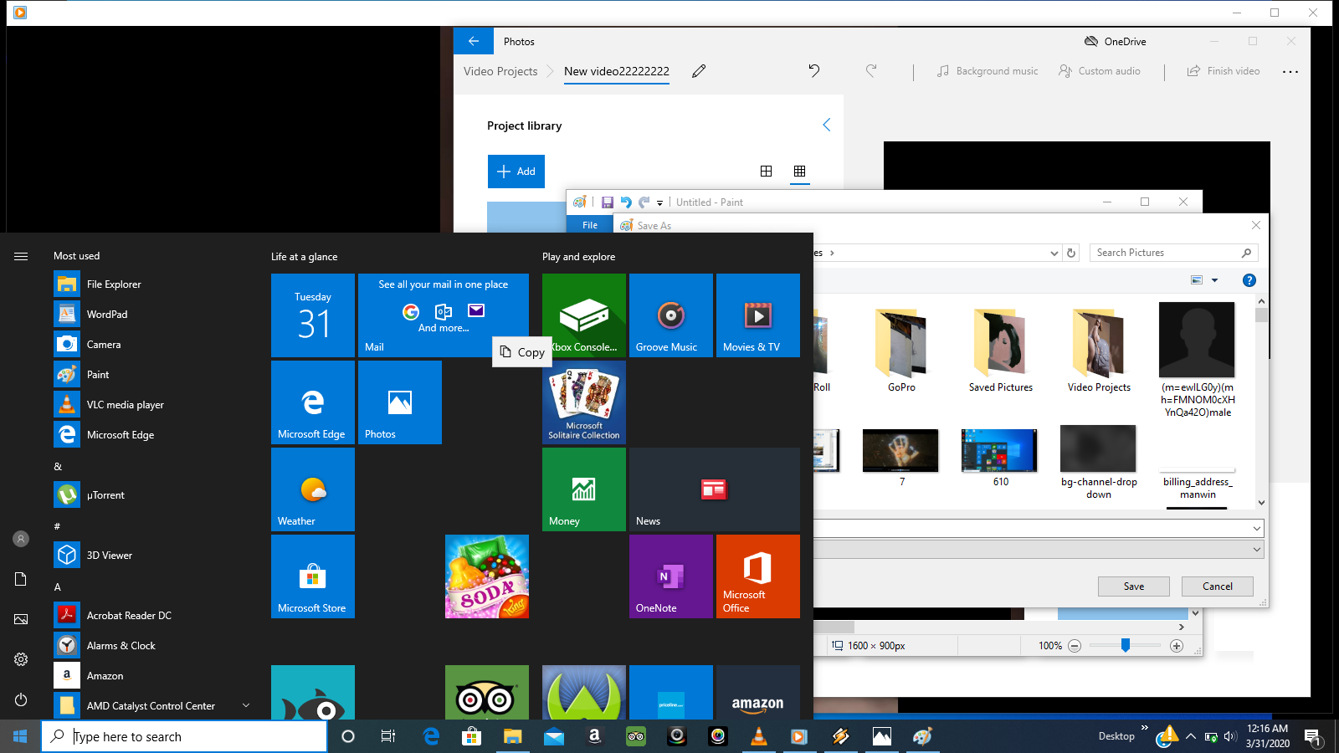This screenshot has width=1339, height=753.
Task: Open Settings gear in Start menu
Action: coord(21,659)
